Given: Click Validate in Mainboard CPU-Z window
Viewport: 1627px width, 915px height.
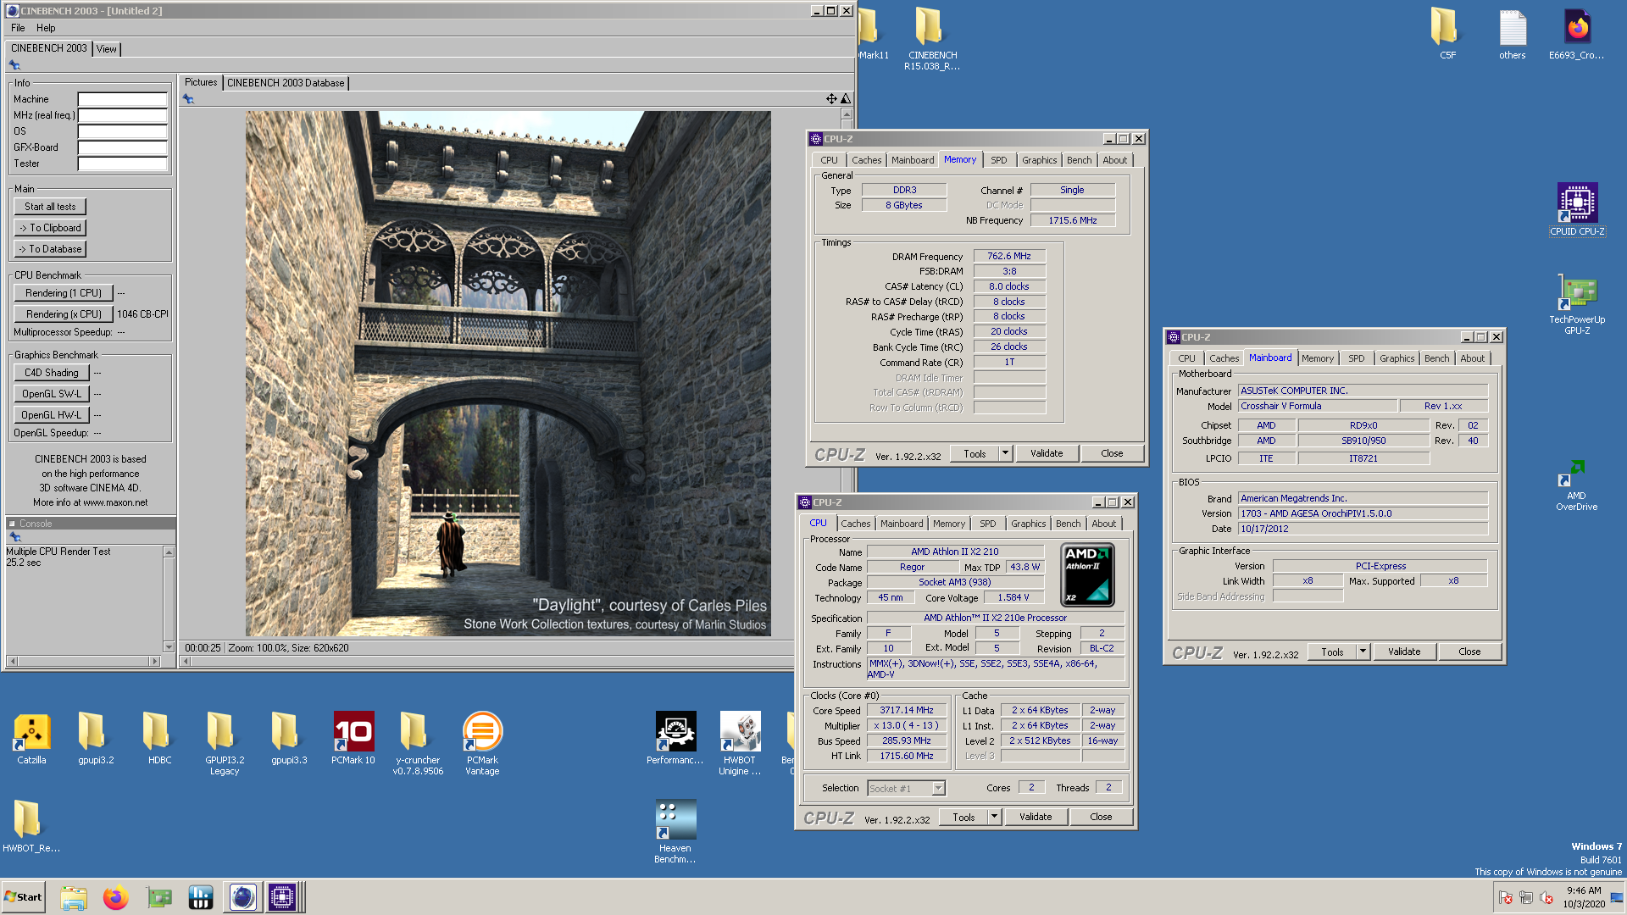Looking at the screenshot, I should tap(1404, 652).
